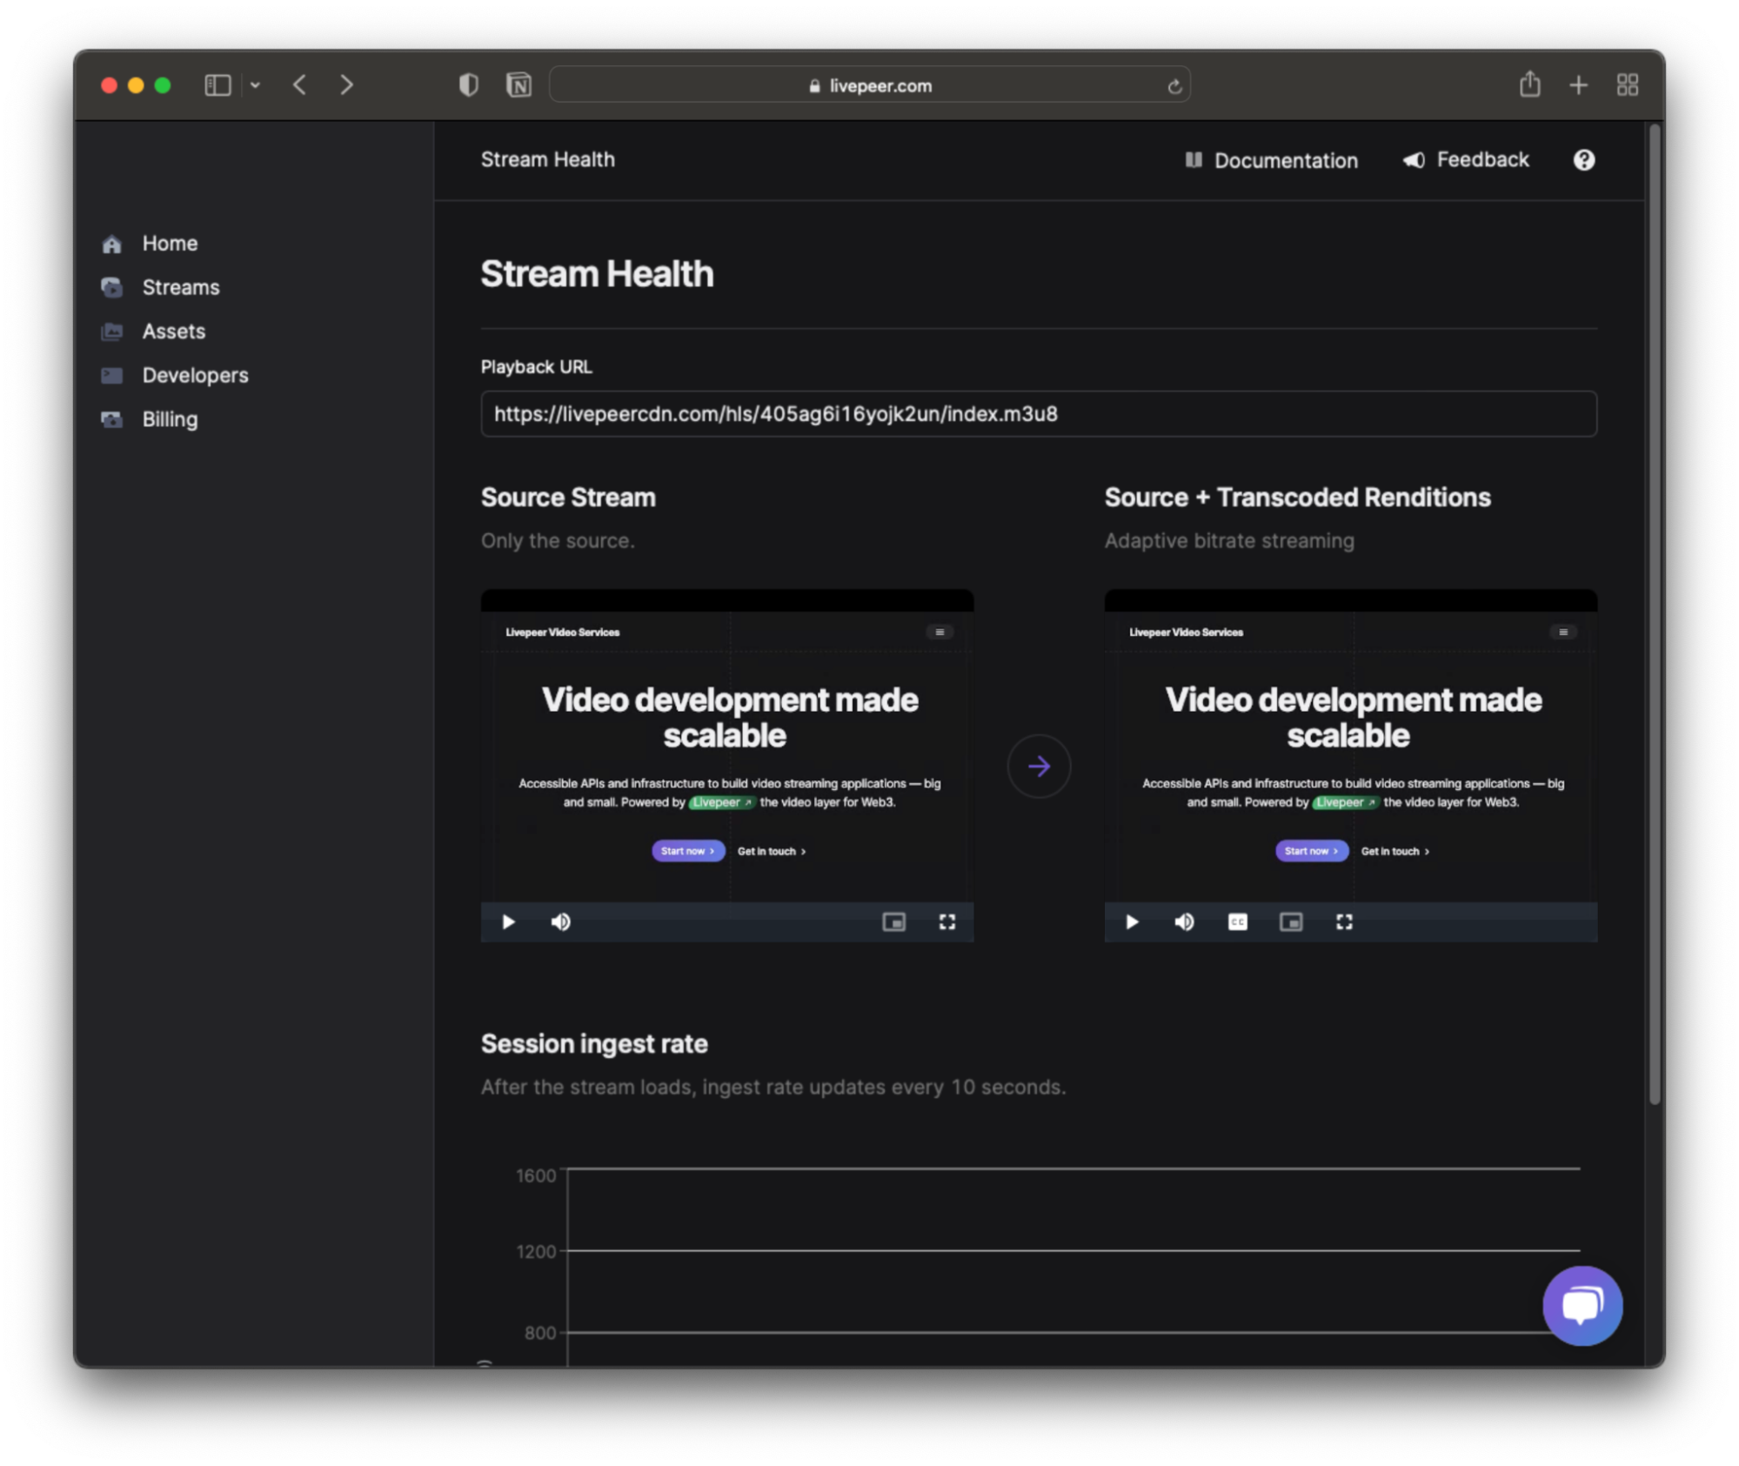1739x1466 pixels.
Task: Play the Source Stream video
Action: click(509, 921)
